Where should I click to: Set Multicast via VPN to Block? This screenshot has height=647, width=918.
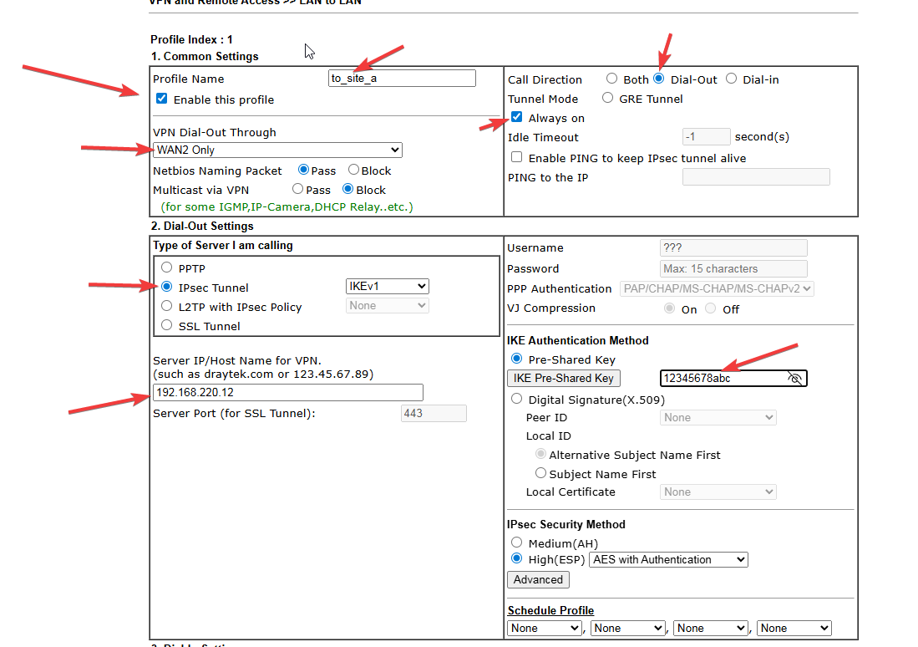click(347, 189)
